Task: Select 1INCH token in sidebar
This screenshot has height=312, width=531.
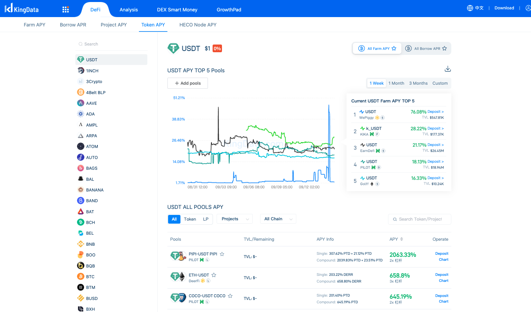Action: click(x=111, y=71)
